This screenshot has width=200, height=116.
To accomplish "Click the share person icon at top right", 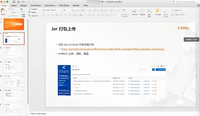I will 199,5.
